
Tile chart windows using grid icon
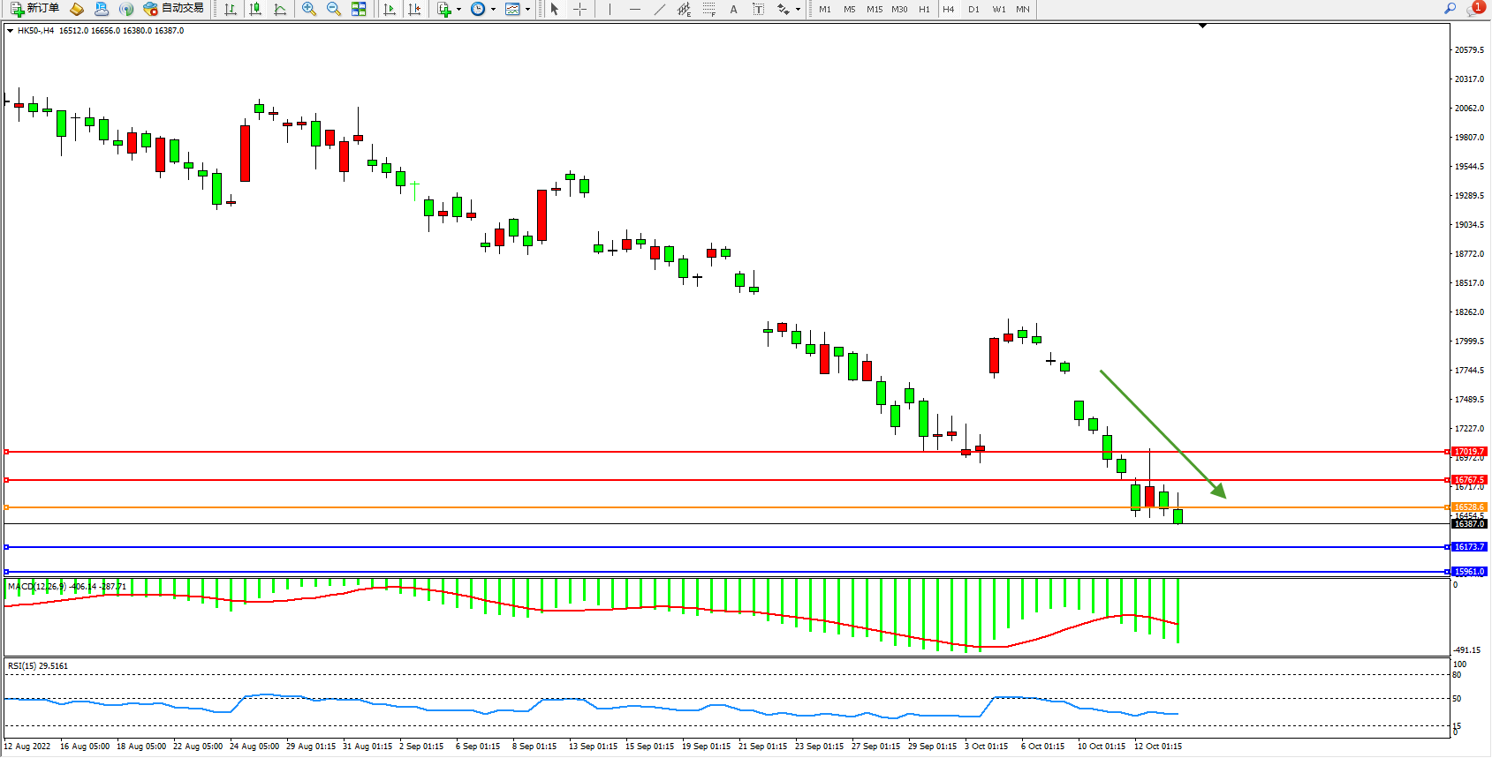coord(359,9)
